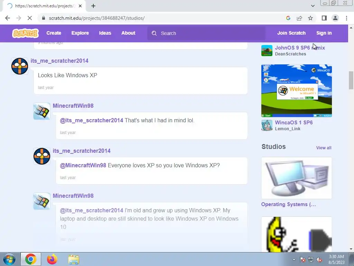Click the browser forward arrow

coord(19,18)
